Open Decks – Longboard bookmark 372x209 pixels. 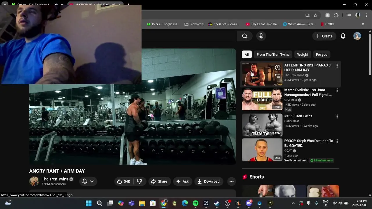pyautogui.click(x=163, y=24)
